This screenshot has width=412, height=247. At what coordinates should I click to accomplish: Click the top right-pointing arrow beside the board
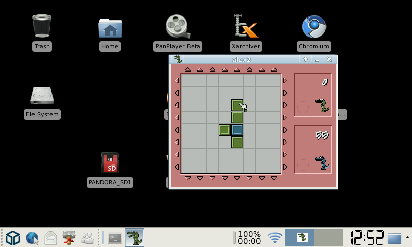pyautogui.click(x=285, y=80)
